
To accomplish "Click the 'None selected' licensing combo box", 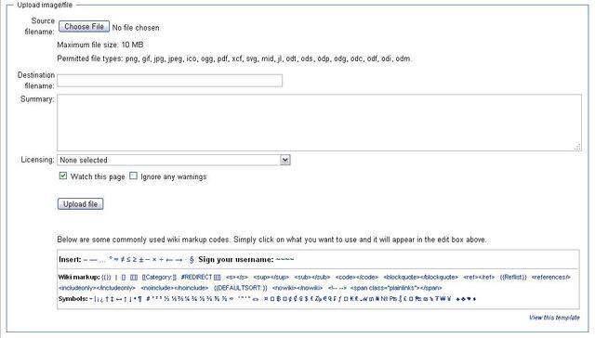I will pos(174,160).
